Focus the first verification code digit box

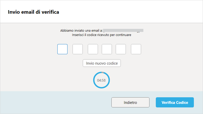click(x=62, y=49)
